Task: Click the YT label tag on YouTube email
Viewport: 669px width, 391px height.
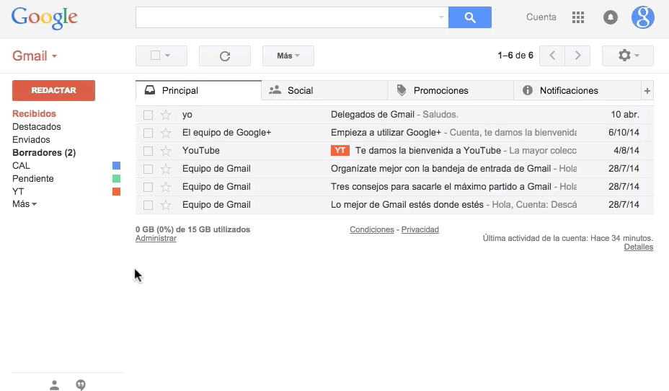Action: coord(340,150)
